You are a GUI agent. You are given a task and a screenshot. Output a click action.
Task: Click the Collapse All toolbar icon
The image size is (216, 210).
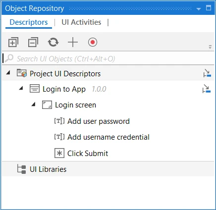33,42
